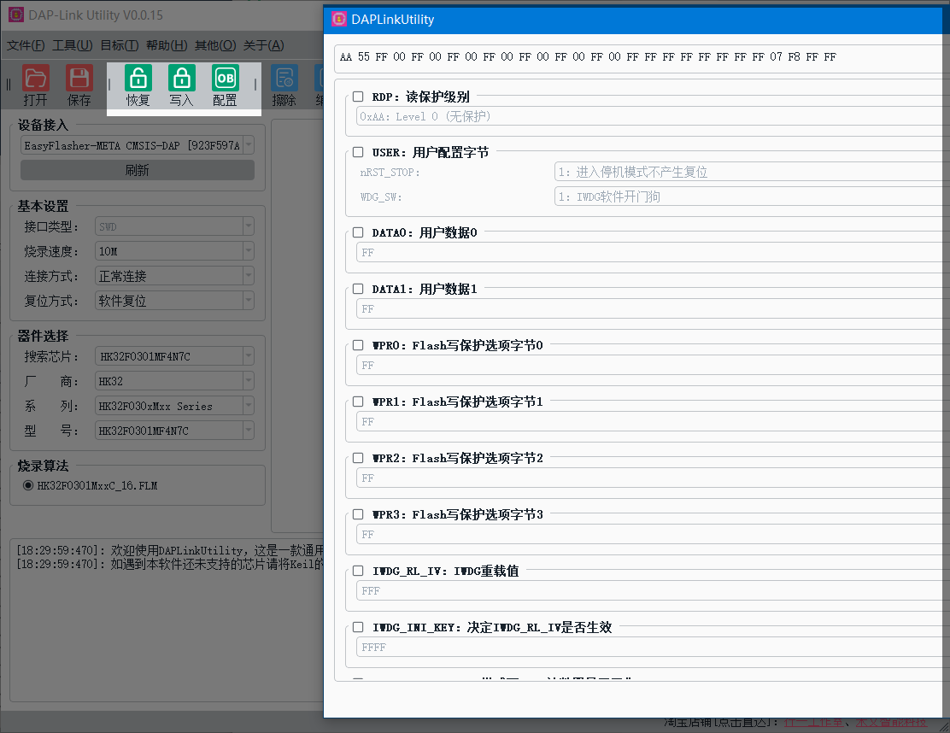Open the 其他(O) menu

coord(215,45)
